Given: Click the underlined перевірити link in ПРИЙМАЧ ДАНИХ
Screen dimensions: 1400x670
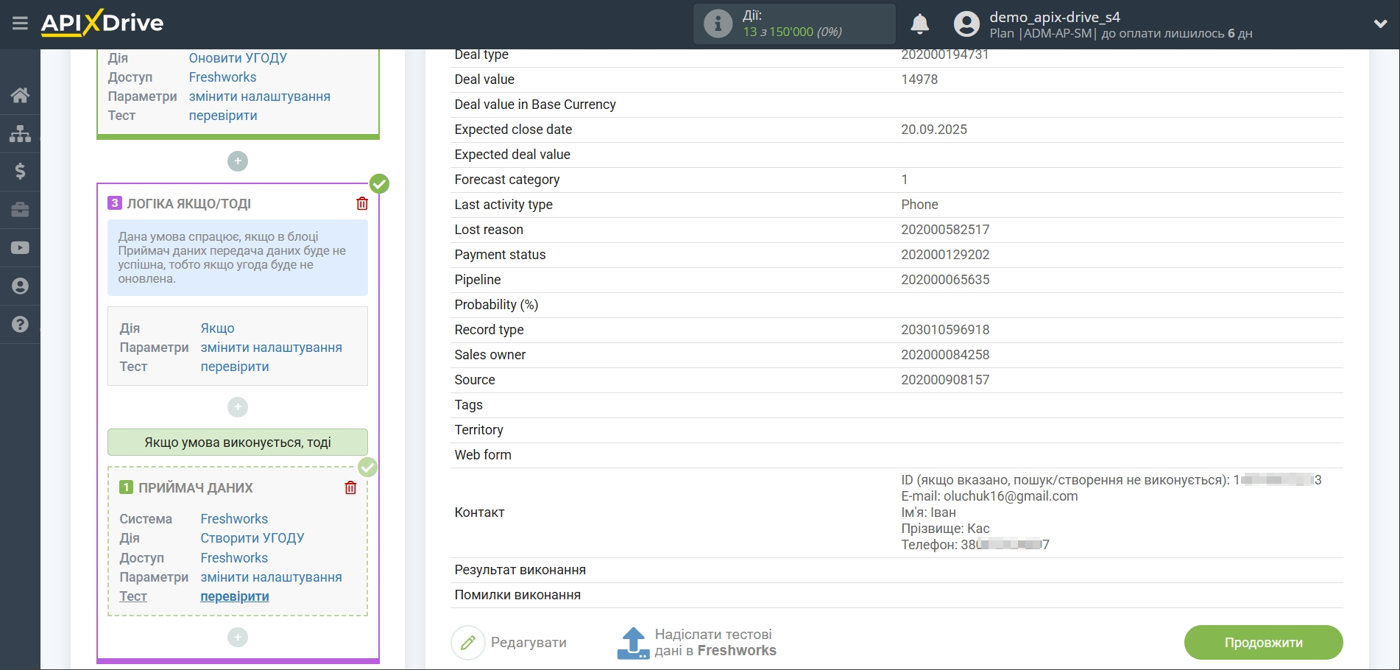Looking at the screenshot, I should (x=235, y=596).
